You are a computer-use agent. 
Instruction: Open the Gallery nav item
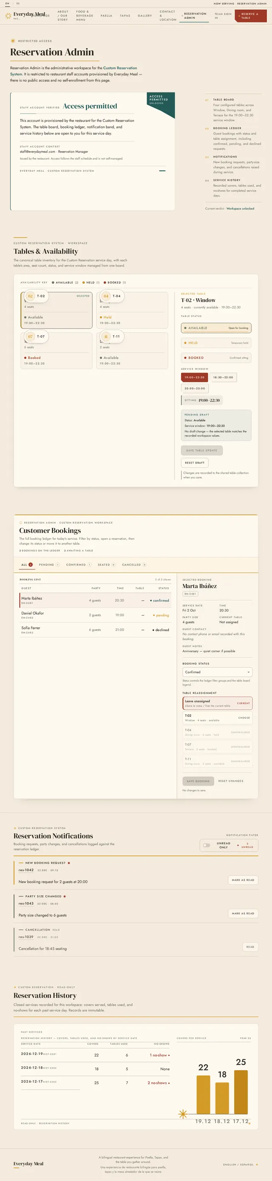pos(145,16)
